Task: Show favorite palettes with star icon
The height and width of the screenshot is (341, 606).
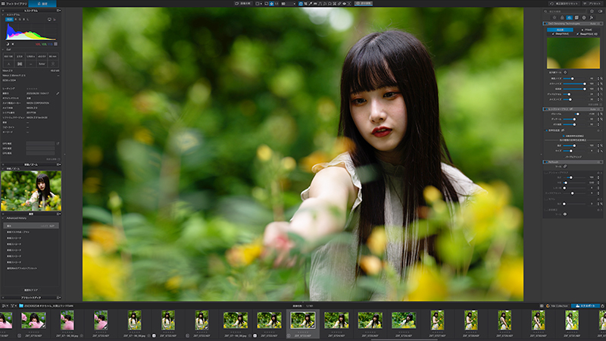Action: [592, 11]
